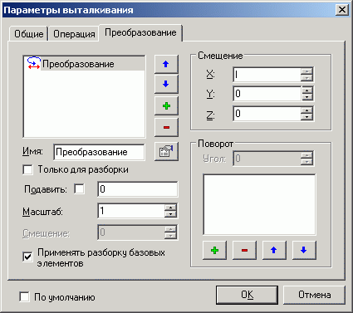Move rotation down in Поворот group
Viewport: 353px width, 313px height.
tap(304, 250)
